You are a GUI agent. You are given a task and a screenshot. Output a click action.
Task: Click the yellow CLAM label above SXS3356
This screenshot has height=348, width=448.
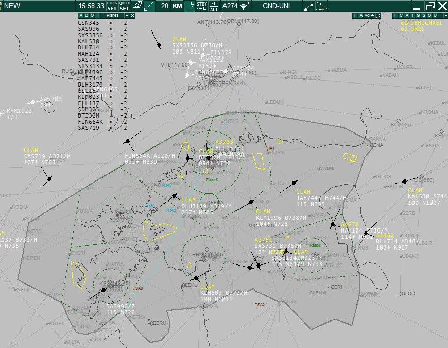pyautogui.click(x=179, y=40)
